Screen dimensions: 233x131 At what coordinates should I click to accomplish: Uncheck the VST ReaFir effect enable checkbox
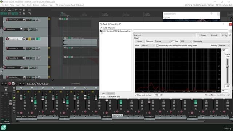point(101,31)
